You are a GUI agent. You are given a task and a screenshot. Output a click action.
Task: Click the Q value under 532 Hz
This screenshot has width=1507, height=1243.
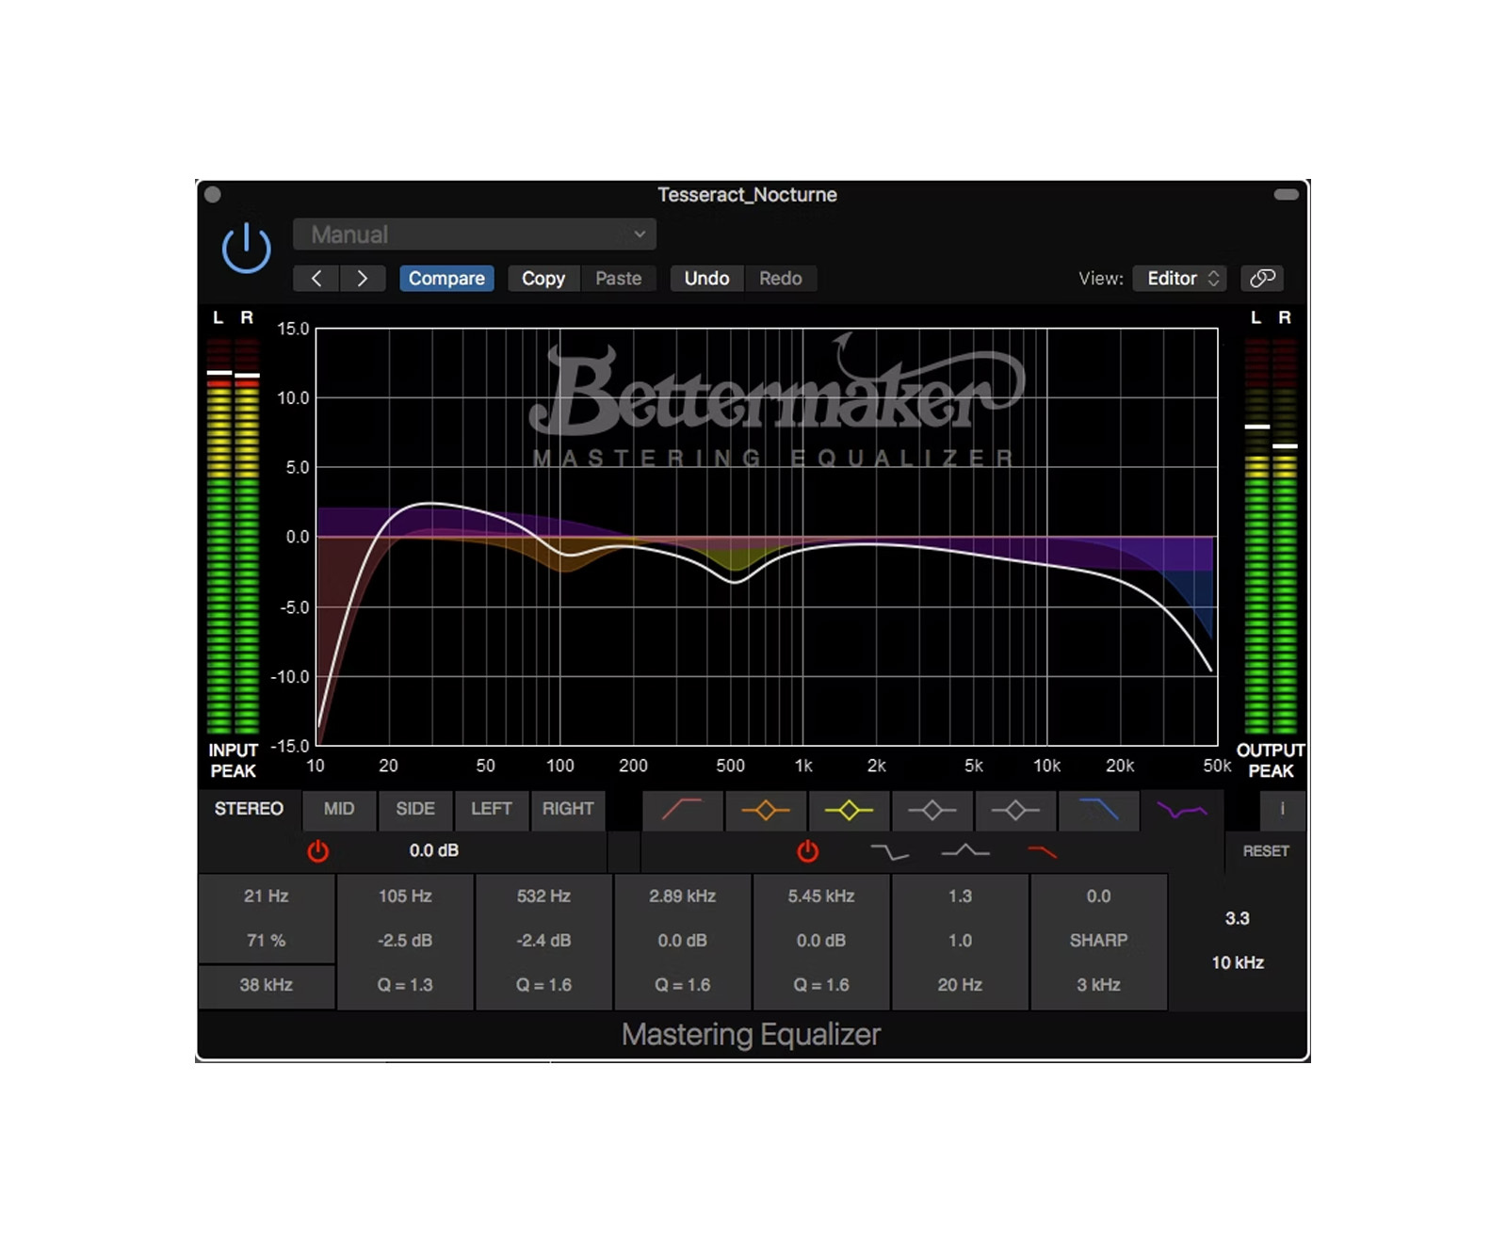pyautogui.click(x=544, y=985)
